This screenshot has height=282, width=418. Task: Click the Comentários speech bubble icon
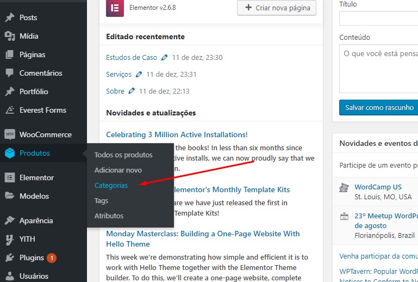click(10, 73)
